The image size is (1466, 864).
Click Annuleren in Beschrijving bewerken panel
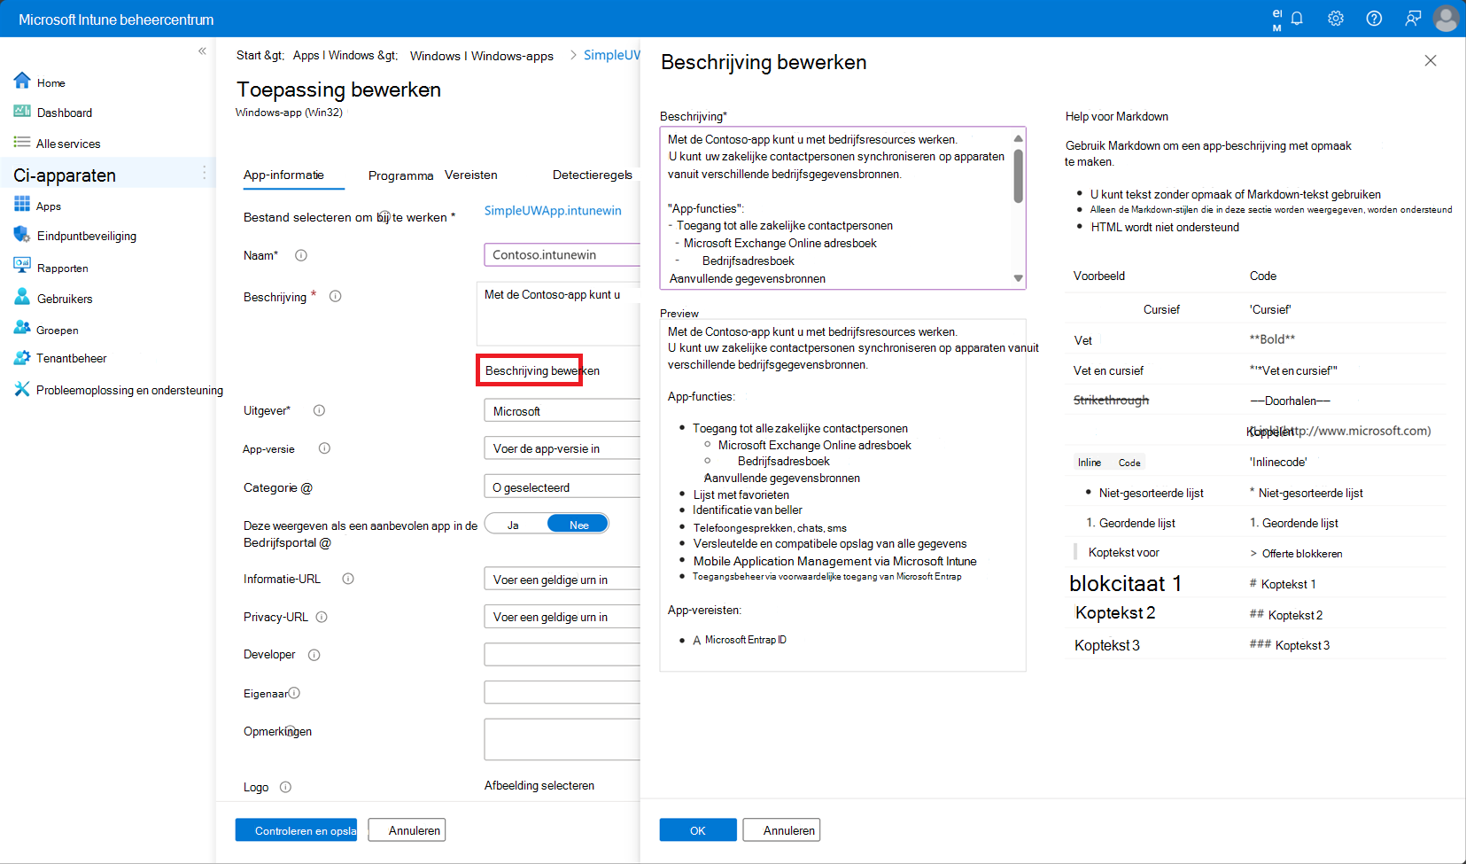point(781,830)
